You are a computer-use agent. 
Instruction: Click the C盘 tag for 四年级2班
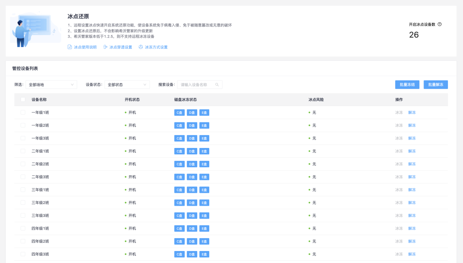click(179, 241)
